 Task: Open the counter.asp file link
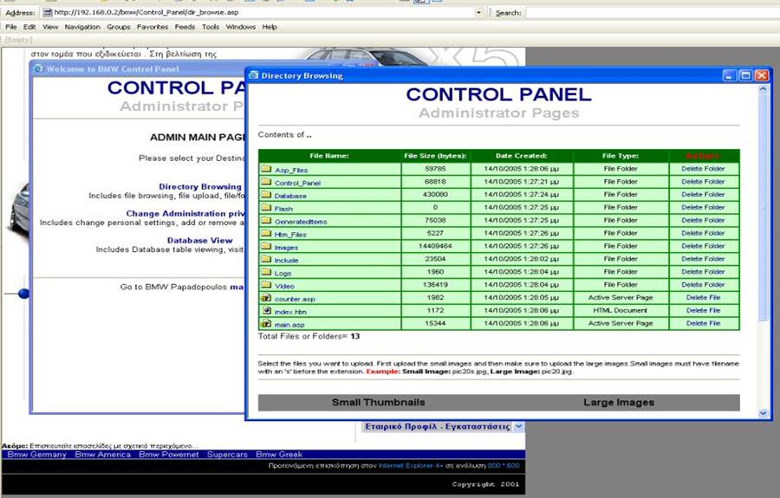295,299
